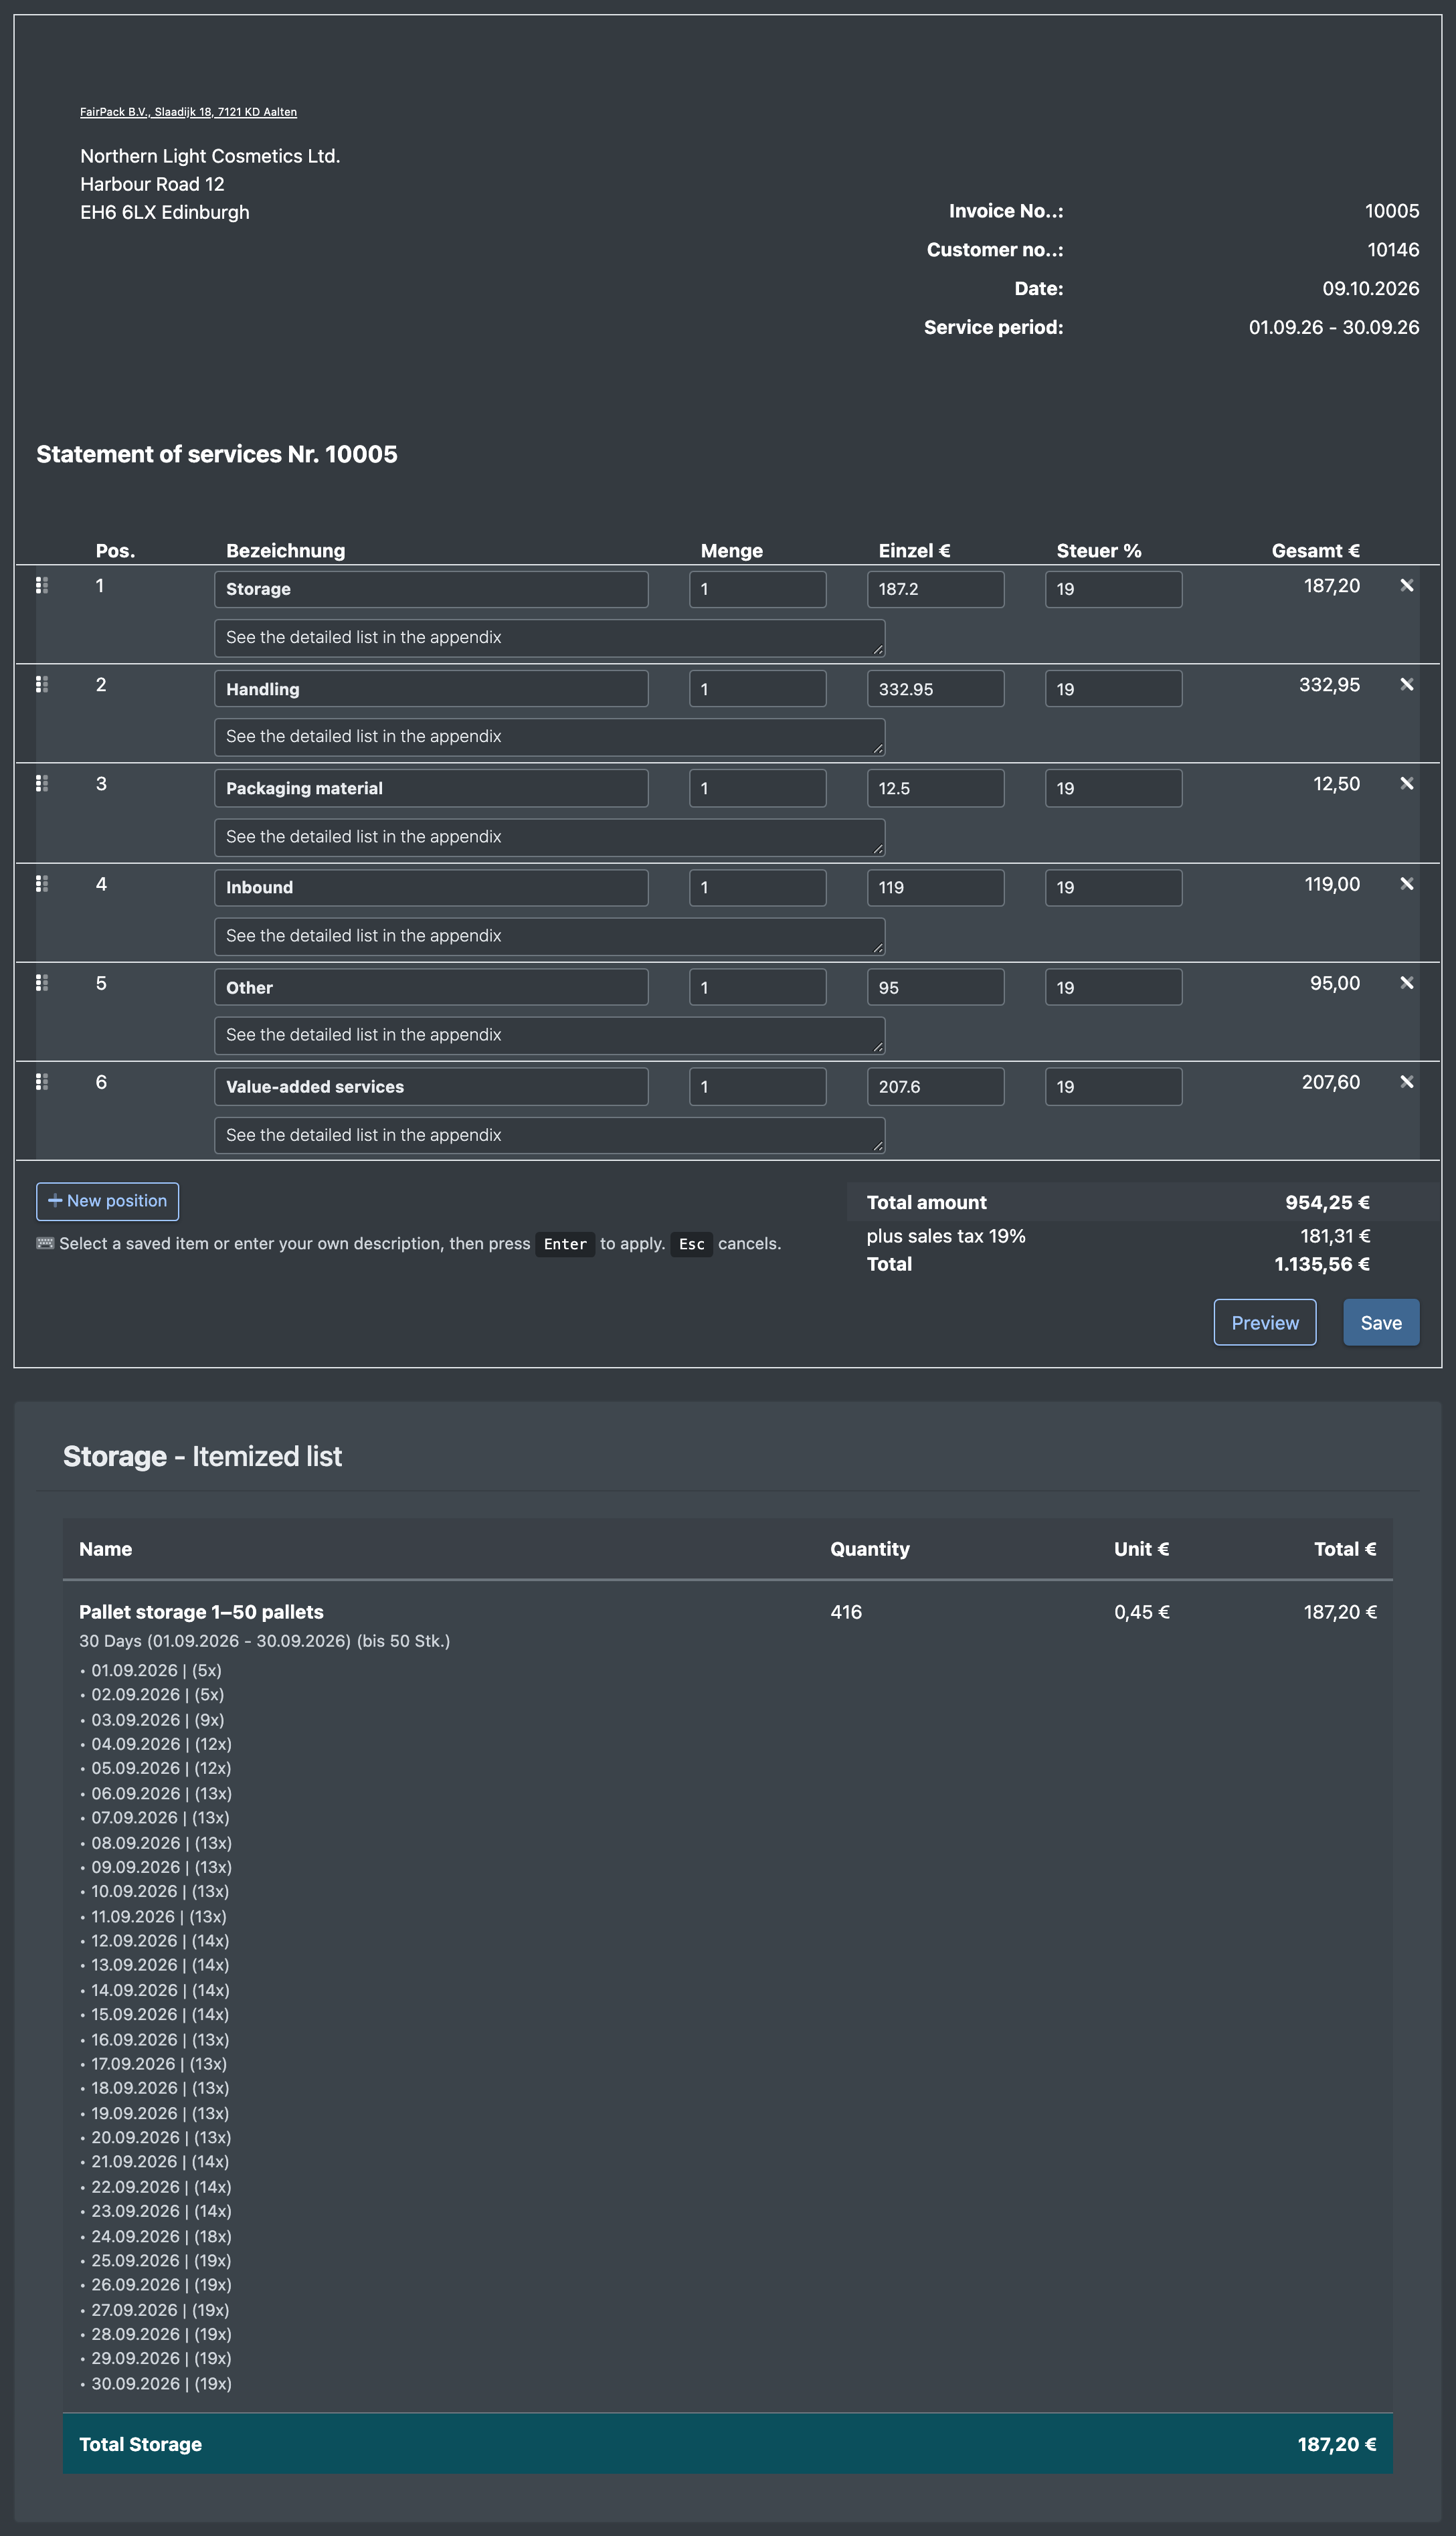Remove the Storage position
This screenshot has height=2536, width=1456.
pos(1406,585)
